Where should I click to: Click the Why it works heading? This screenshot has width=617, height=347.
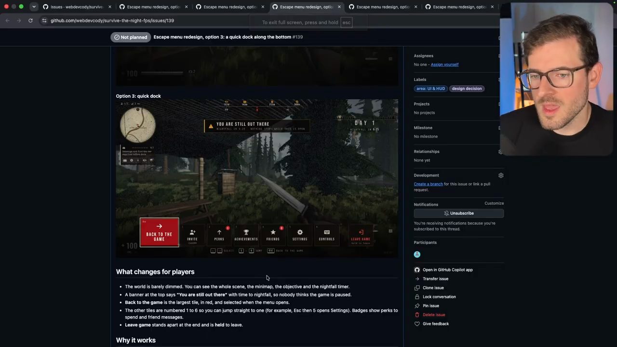(136, 340)
